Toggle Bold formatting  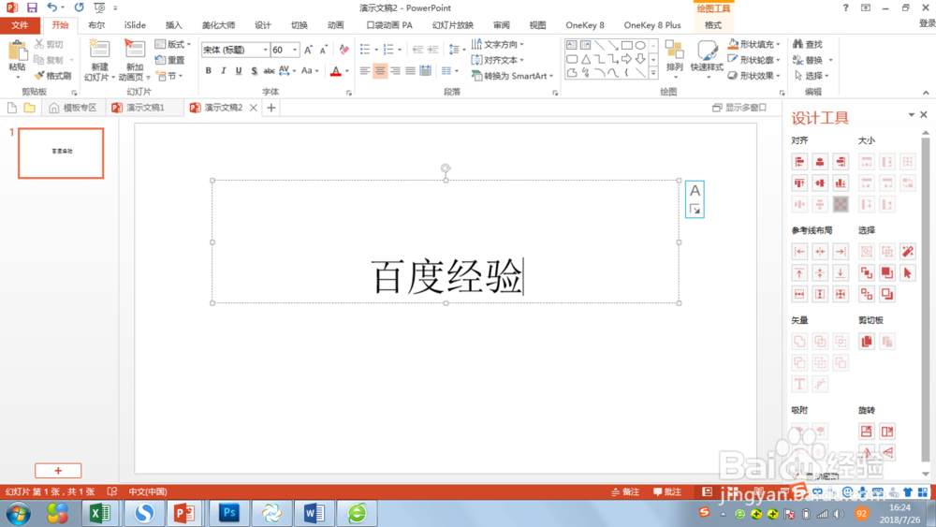coord(209,70)
